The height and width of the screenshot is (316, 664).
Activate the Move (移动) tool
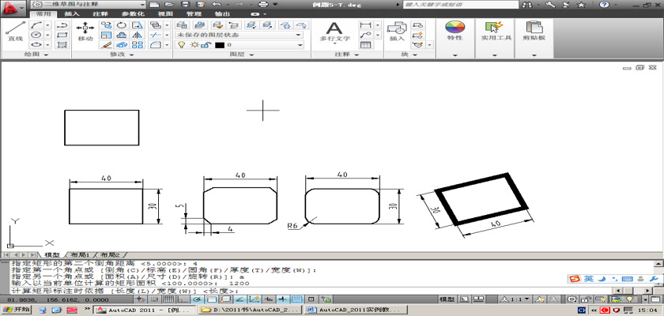[x=85, y=32]
